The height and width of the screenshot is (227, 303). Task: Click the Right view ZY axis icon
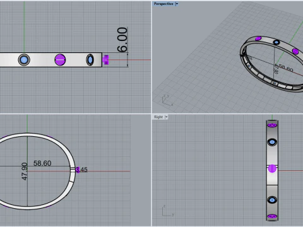pyautogui.click(x=168, y=211)
